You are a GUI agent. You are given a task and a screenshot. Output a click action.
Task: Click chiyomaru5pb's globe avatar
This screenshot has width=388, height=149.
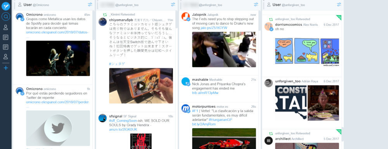pyautogui.click(x=102, y=22)
